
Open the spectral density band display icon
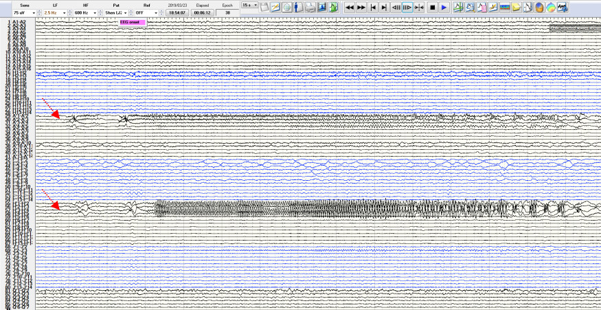pos(504,8)
